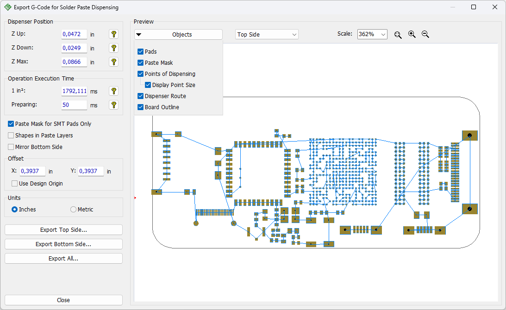Click the help icon for 1 in² time
Viewport: 506px width, 310px height.
113,91
